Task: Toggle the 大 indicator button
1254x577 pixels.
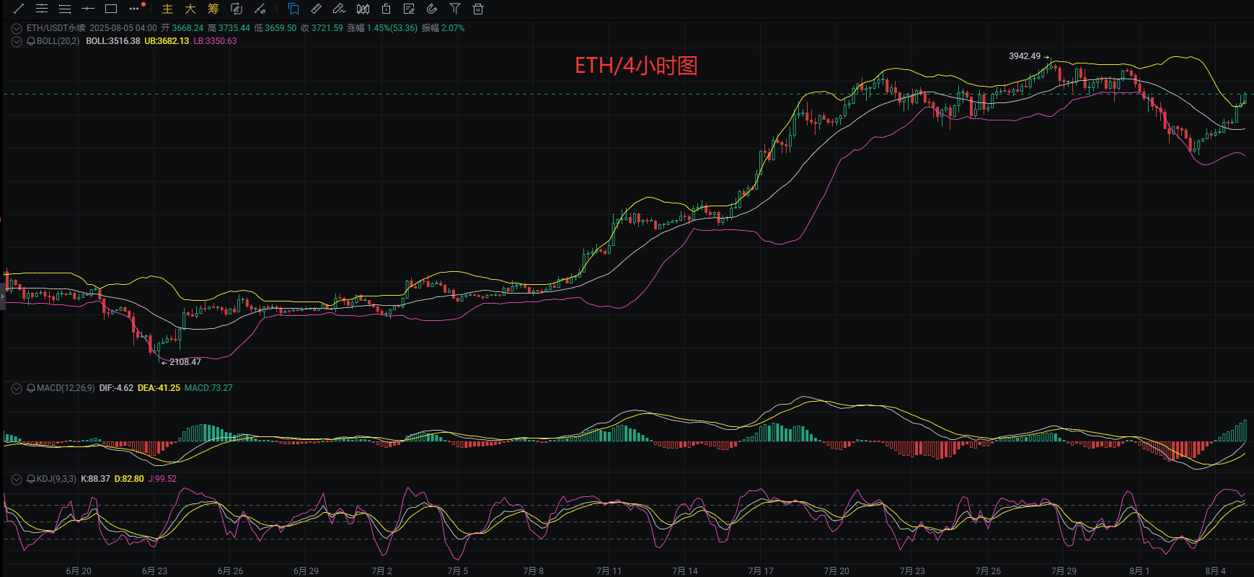Action: [x=190, y=9]
